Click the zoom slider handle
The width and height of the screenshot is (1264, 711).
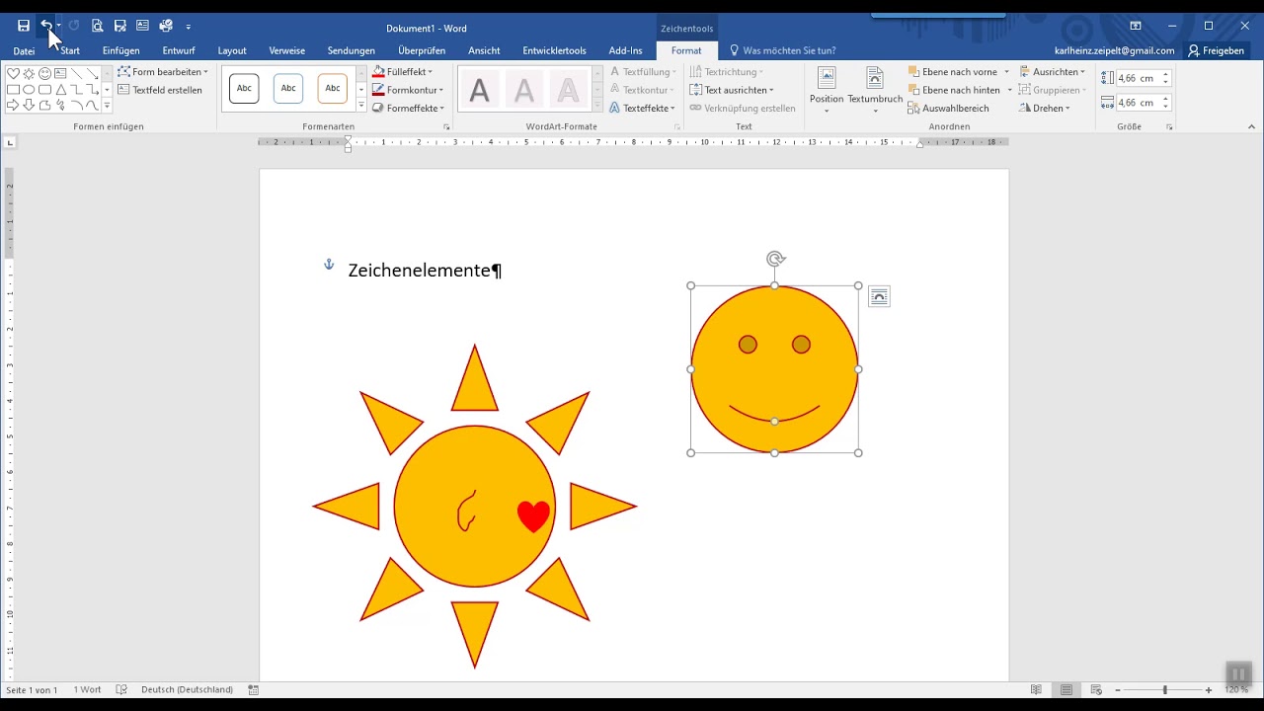click(1164, 689)
